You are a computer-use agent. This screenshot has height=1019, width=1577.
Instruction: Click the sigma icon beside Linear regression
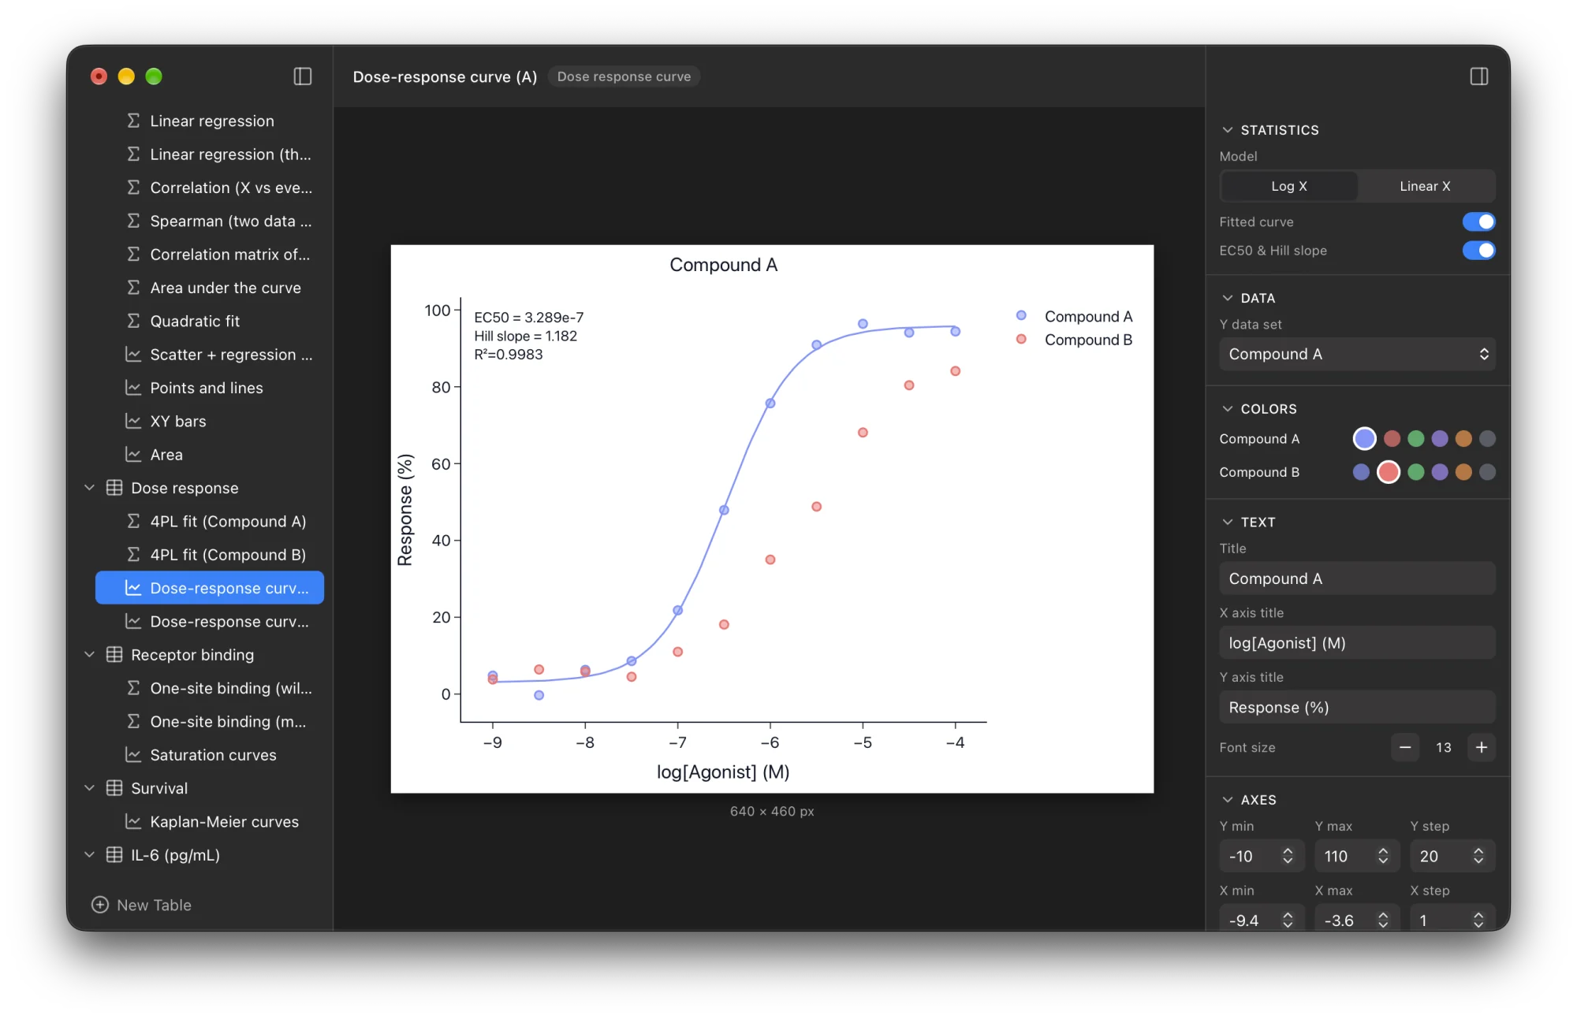(133, 121)
